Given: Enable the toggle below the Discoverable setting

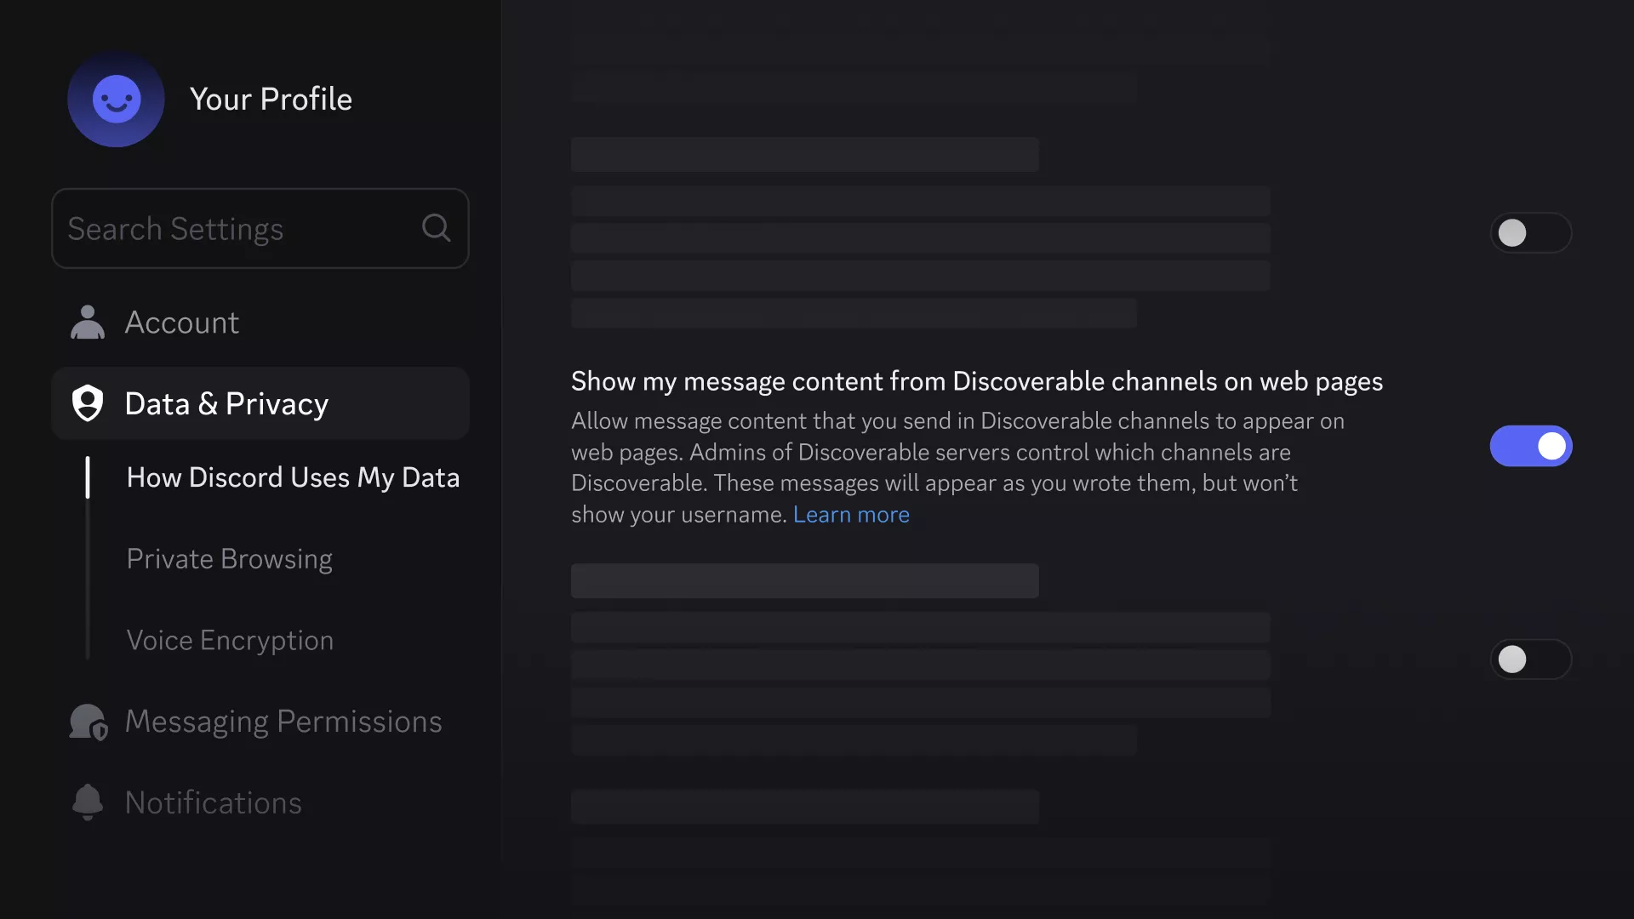Looking at the screenshot, I should coord(1530,659).
